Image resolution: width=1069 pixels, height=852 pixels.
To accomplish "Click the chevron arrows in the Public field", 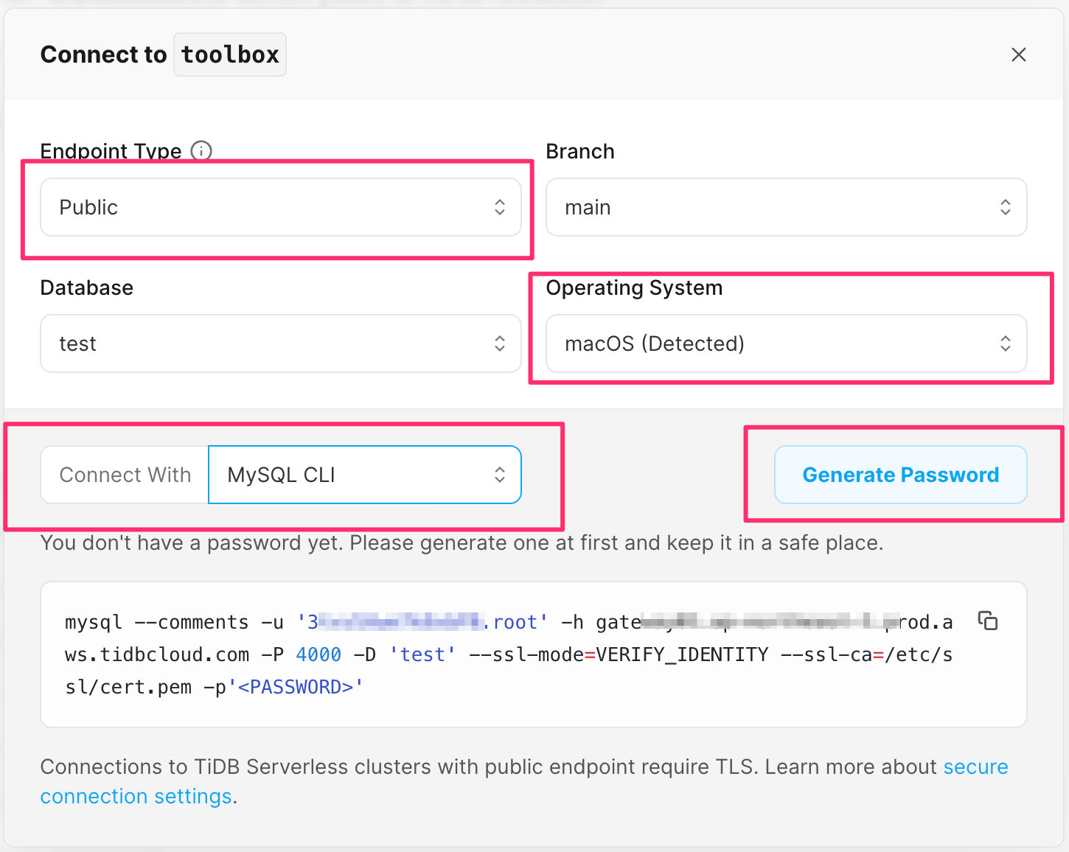I will (500, 207).
